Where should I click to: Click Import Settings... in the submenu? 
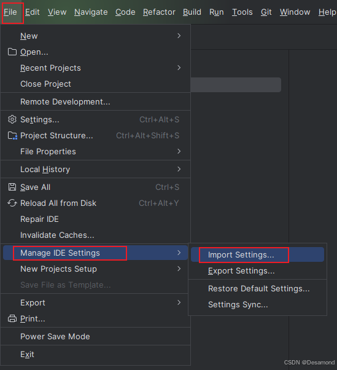pyautogui.click(x=257, y=254)
